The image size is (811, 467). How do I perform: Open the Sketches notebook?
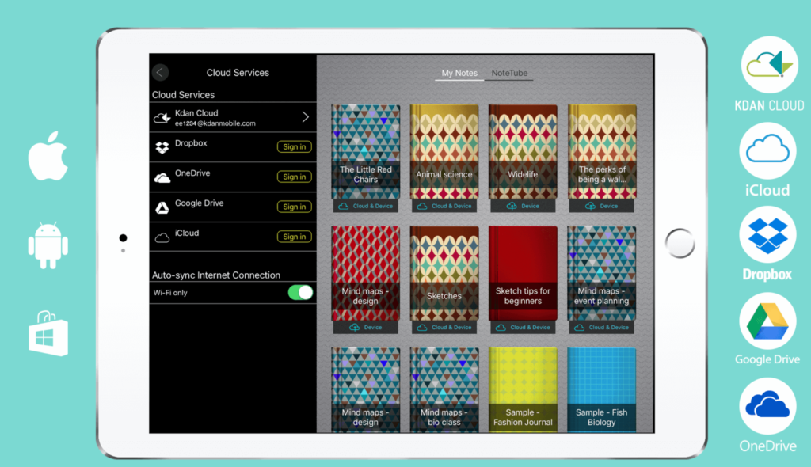click(x=444, y=274)
